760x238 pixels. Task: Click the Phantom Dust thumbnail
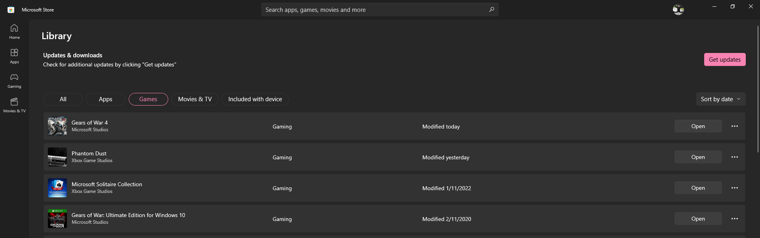tap(57, 157)
